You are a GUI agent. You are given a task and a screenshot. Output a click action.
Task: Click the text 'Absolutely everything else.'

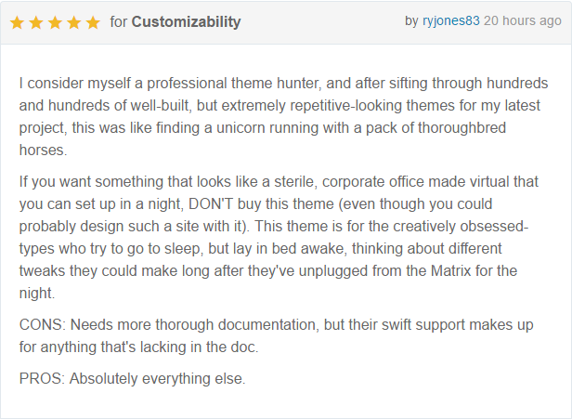158,378
